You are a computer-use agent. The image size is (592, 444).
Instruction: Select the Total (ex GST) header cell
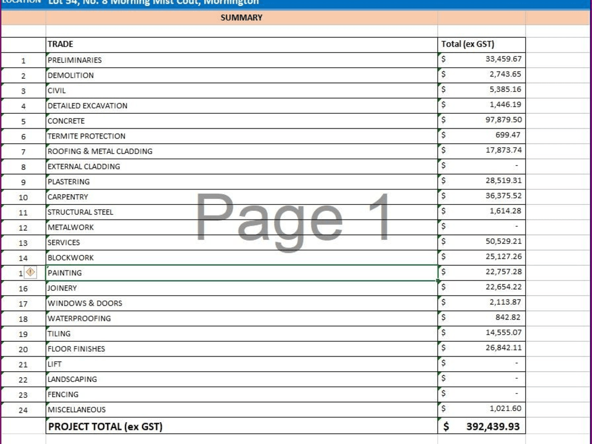tap(481, 44)
